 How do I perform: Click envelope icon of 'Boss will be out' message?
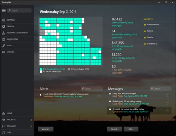[x=110, y=109]
